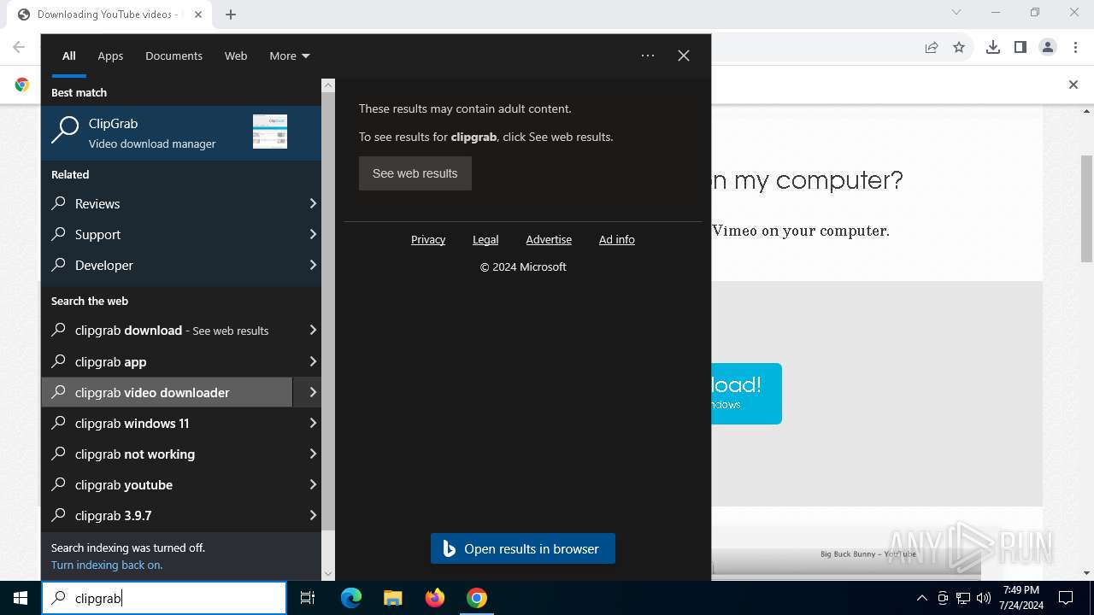Launch Microsoft Edge from taskbar
Viewport: 1094px width, 615px height.
351,598
